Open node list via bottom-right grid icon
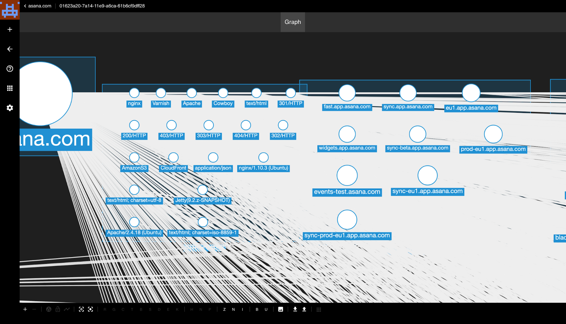 pyautogui.click(x=319, y=309)
